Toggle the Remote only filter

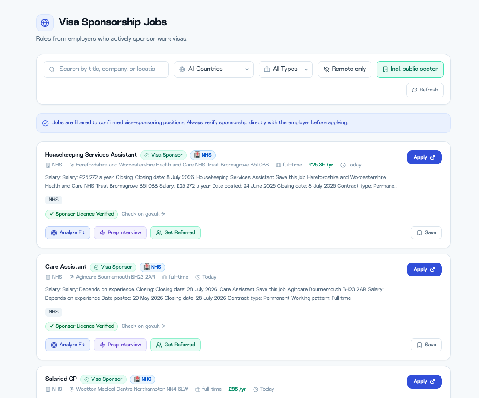click(345, 69)
